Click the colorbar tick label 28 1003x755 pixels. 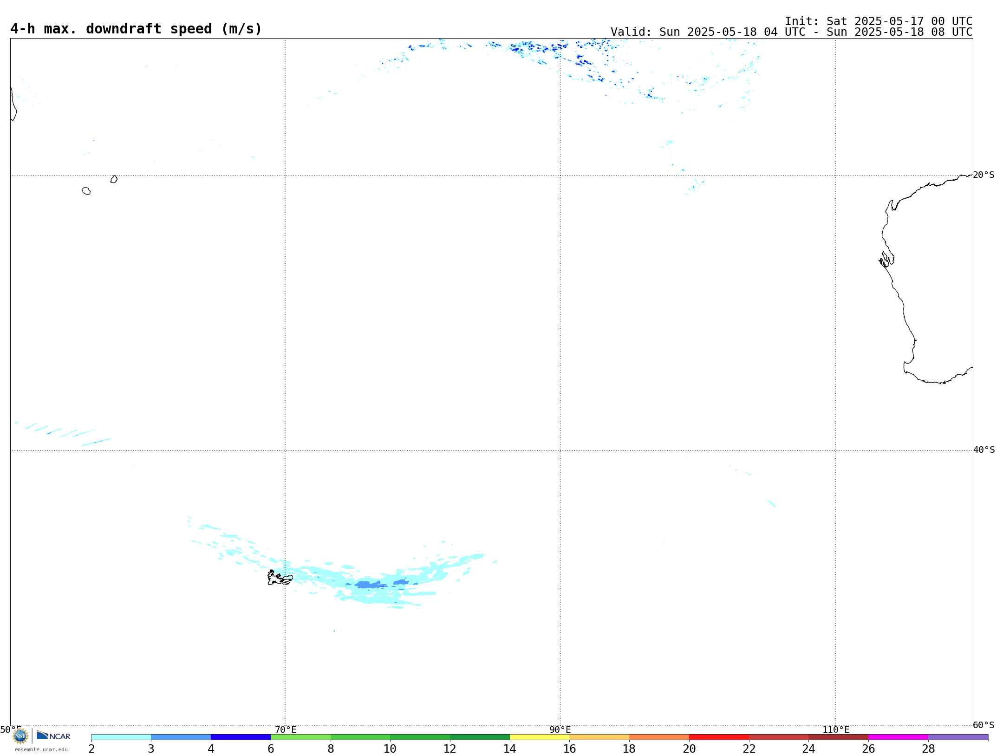coord(928,749)
